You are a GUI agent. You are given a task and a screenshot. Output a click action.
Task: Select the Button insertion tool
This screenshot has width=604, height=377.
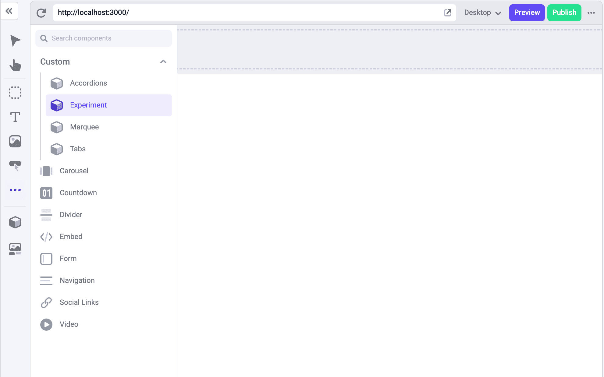coord(15,166)
